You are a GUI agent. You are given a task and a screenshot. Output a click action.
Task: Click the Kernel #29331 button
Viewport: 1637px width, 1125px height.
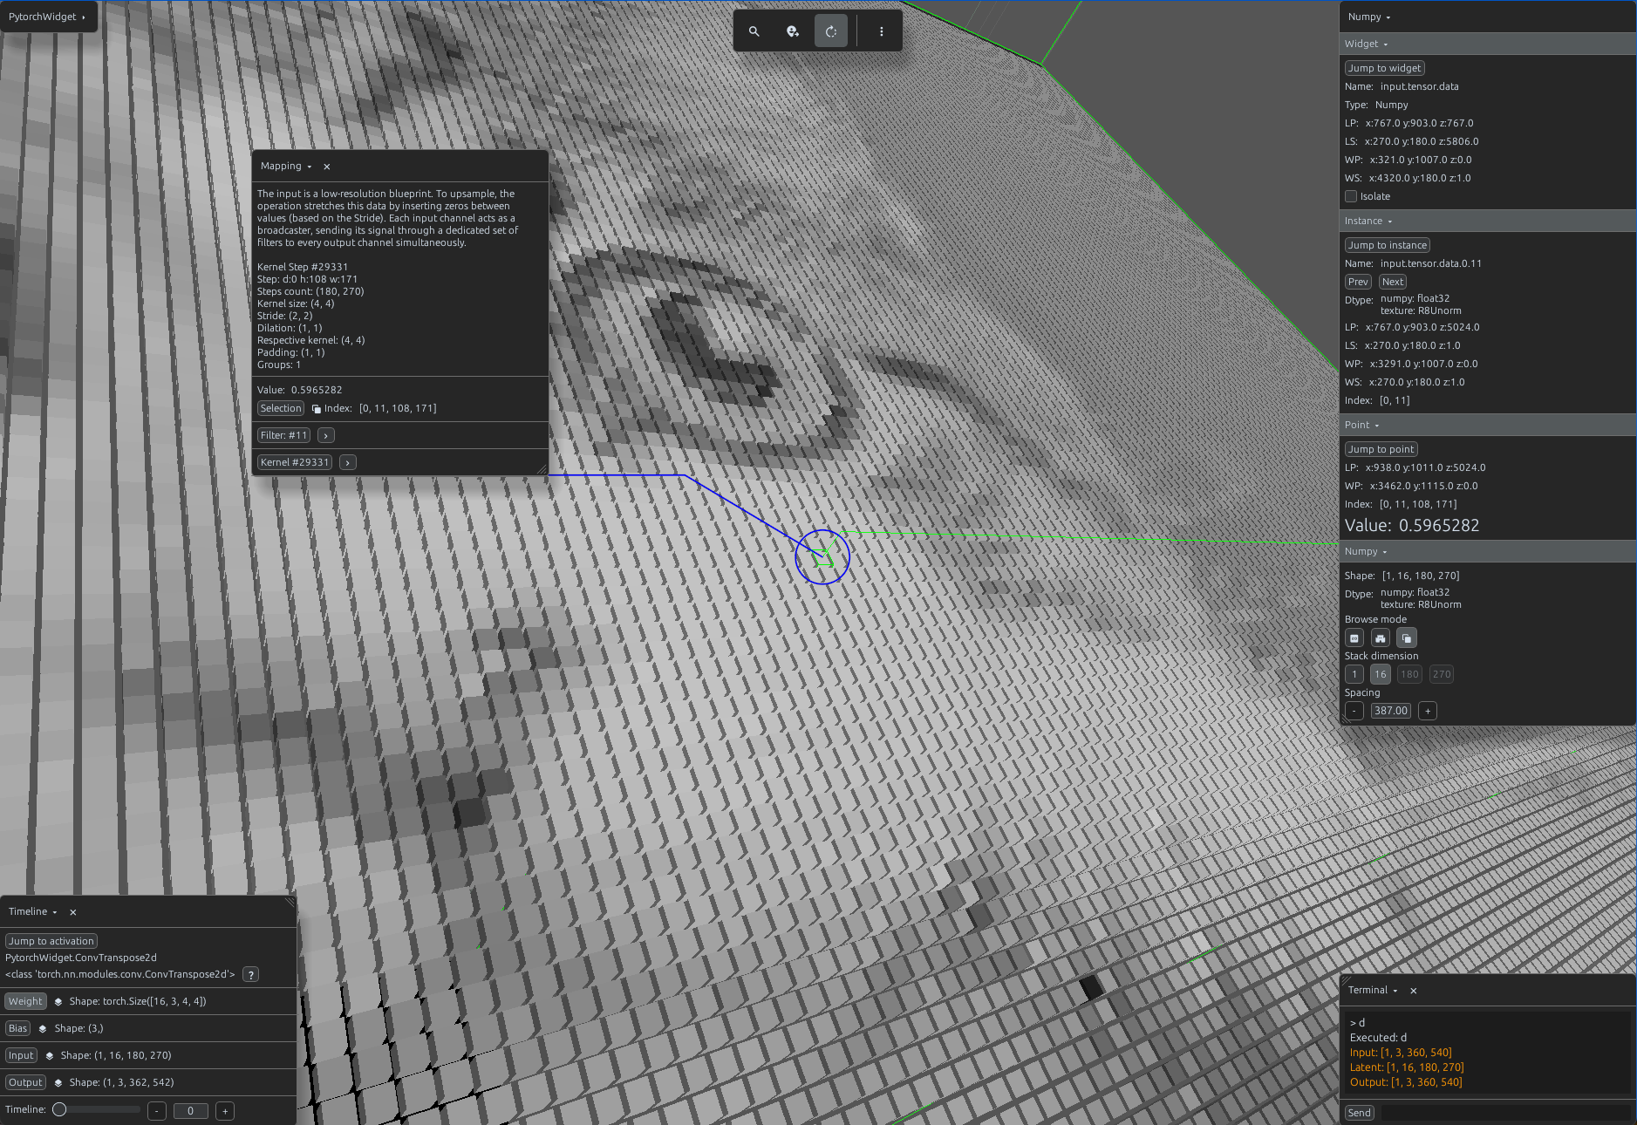pos(295,462)
